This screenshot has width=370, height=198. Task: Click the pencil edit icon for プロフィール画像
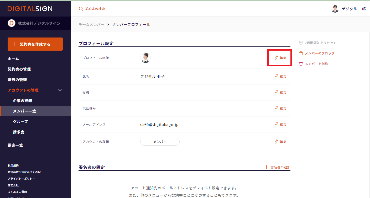[276, 58]
